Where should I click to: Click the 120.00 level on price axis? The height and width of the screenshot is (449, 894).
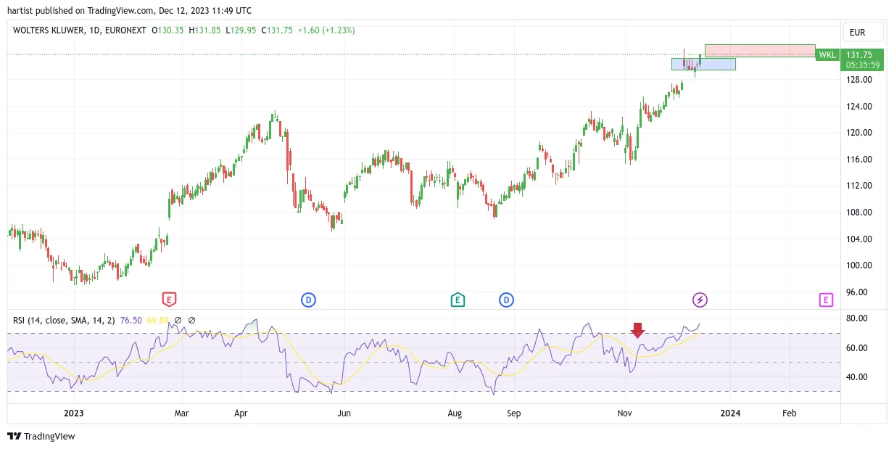[859, 133]
